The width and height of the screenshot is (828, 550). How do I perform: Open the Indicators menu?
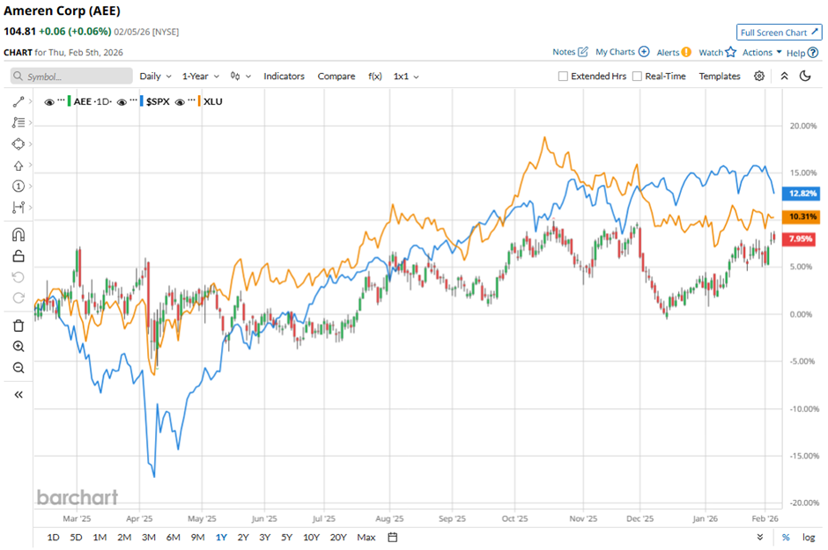(x=284, y=77)
